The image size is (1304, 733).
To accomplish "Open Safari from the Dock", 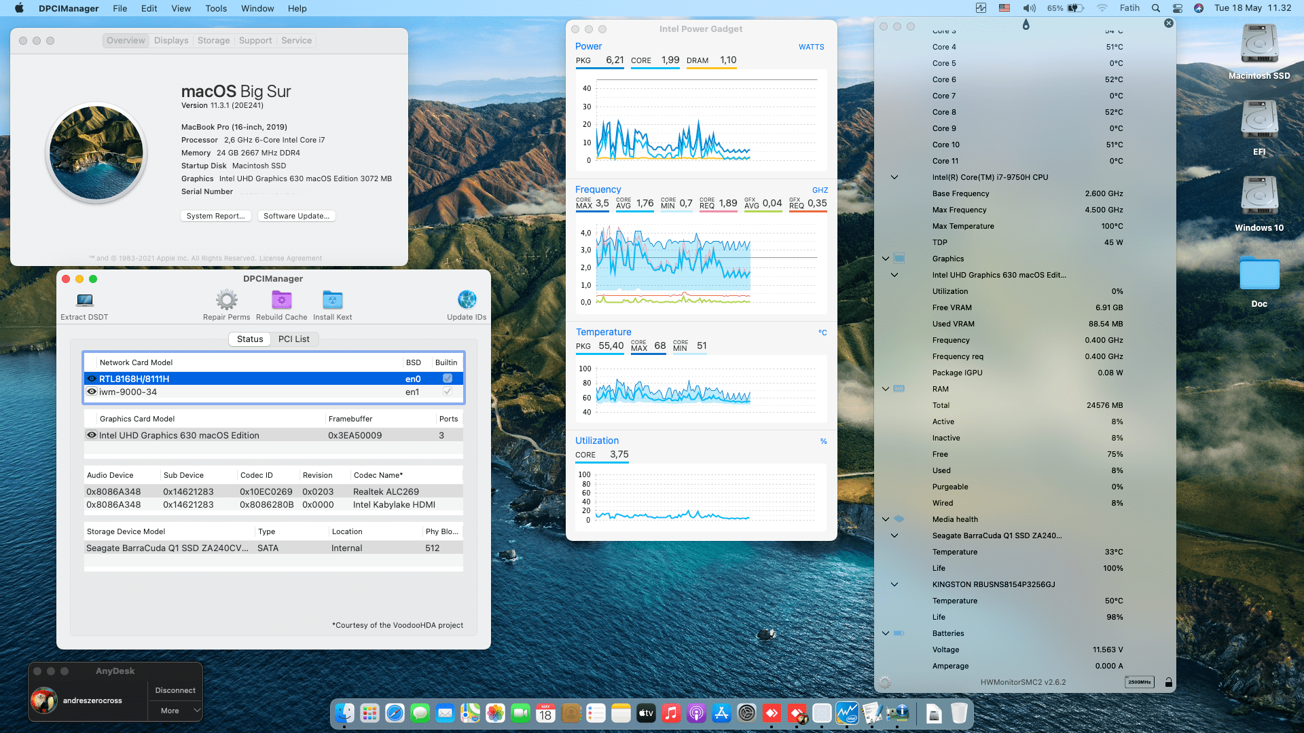I will [395, 713].
